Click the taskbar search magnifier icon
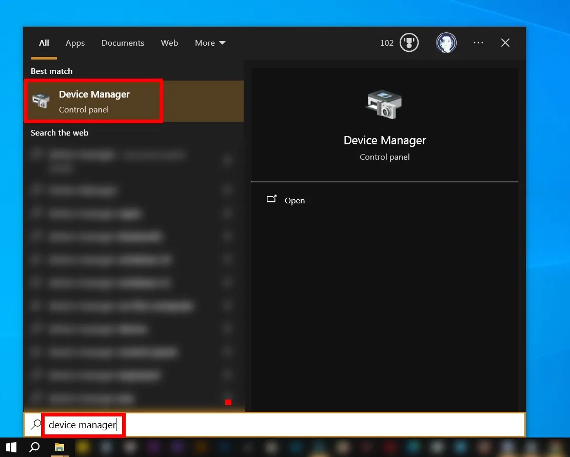 click(34, 447)
